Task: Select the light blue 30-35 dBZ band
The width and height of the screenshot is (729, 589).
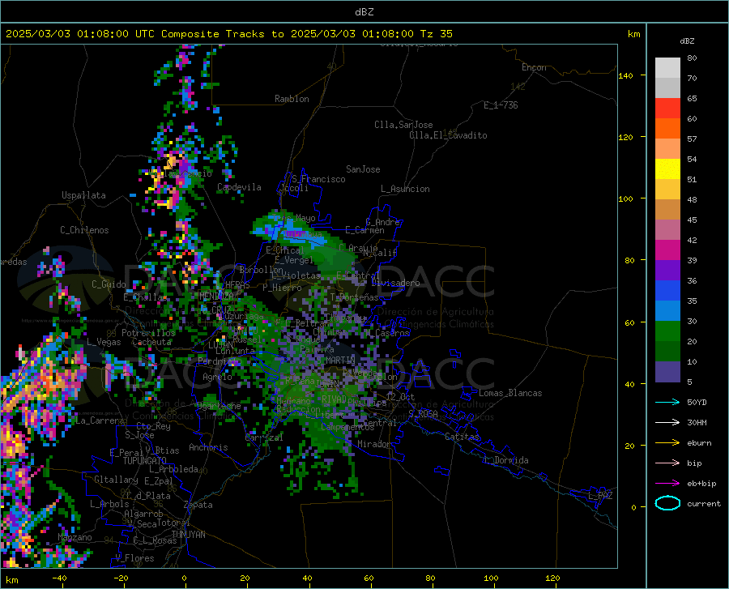Action: [x=667, y=310]
